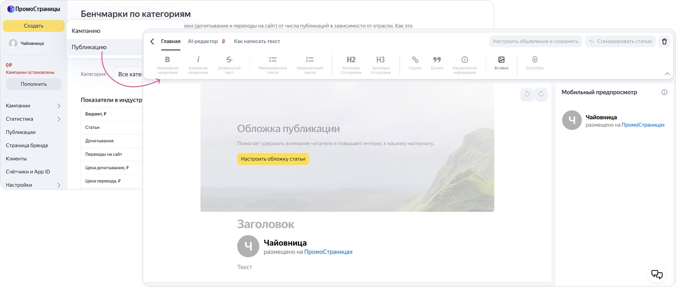Click the Цена перехода, ₽ row

coord(111,181)
